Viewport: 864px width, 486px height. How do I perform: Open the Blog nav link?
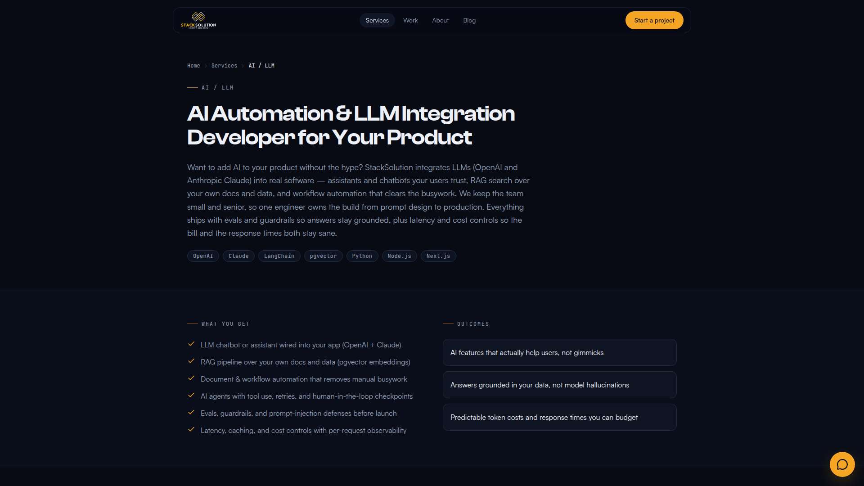tap(469, 20)
